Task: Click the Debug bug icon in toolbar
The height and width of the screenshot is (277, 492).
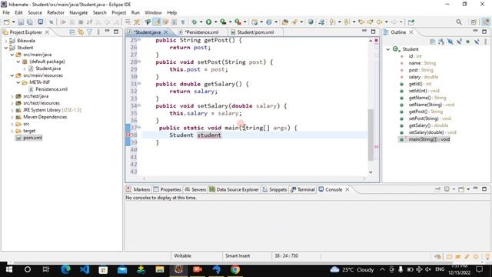Action: tap(194, 22)
